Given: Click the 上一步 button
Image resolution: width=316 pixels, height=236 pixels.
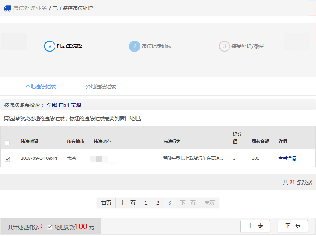Looking at the screenshot, I should [255, 226].
